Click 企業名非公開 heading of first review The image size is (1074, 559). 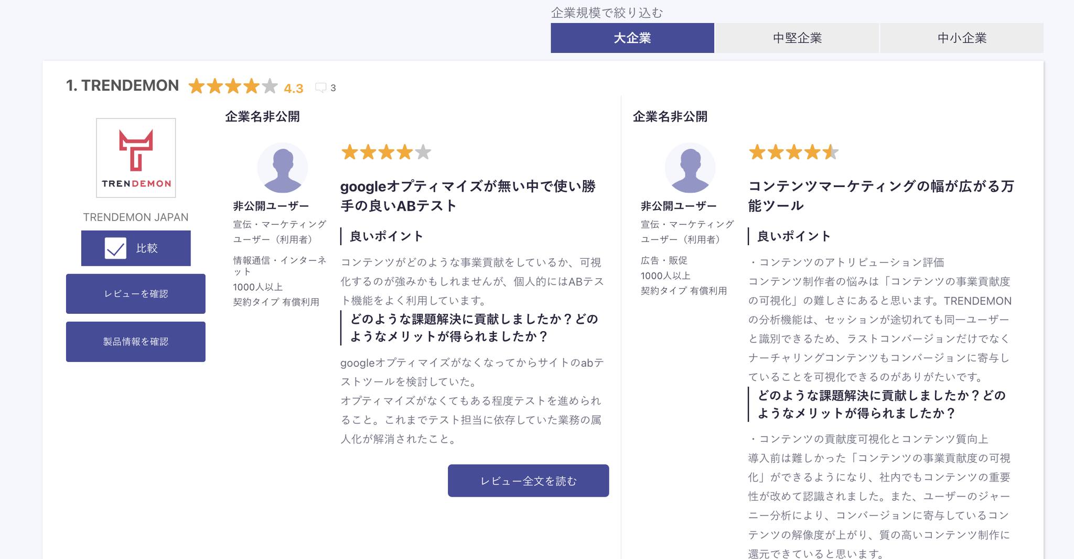[x=263, y=116]
